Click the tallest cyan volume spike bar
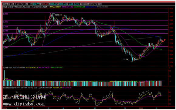This screenshot has width=176, height=110. [x=5, y=78]
